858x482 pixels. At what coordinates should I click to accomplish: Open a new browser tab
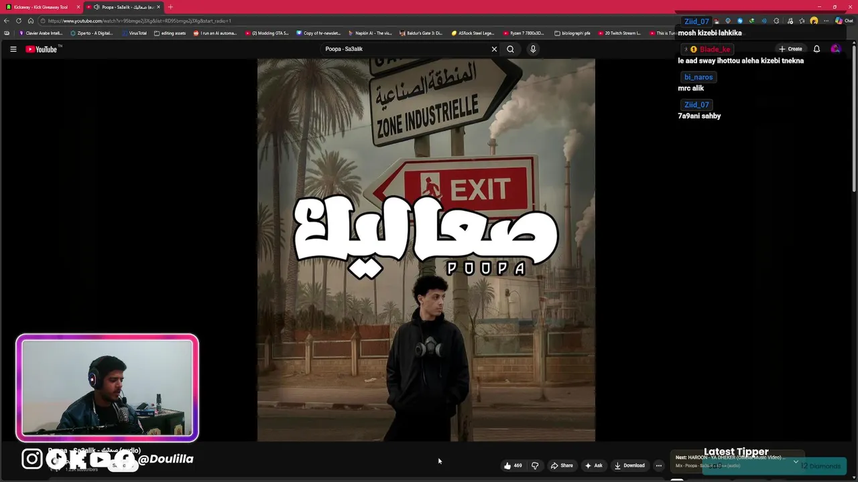[x=170, y=7]
